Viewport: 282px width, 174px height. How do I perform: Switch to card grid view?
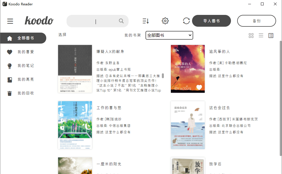pos(251,35)
